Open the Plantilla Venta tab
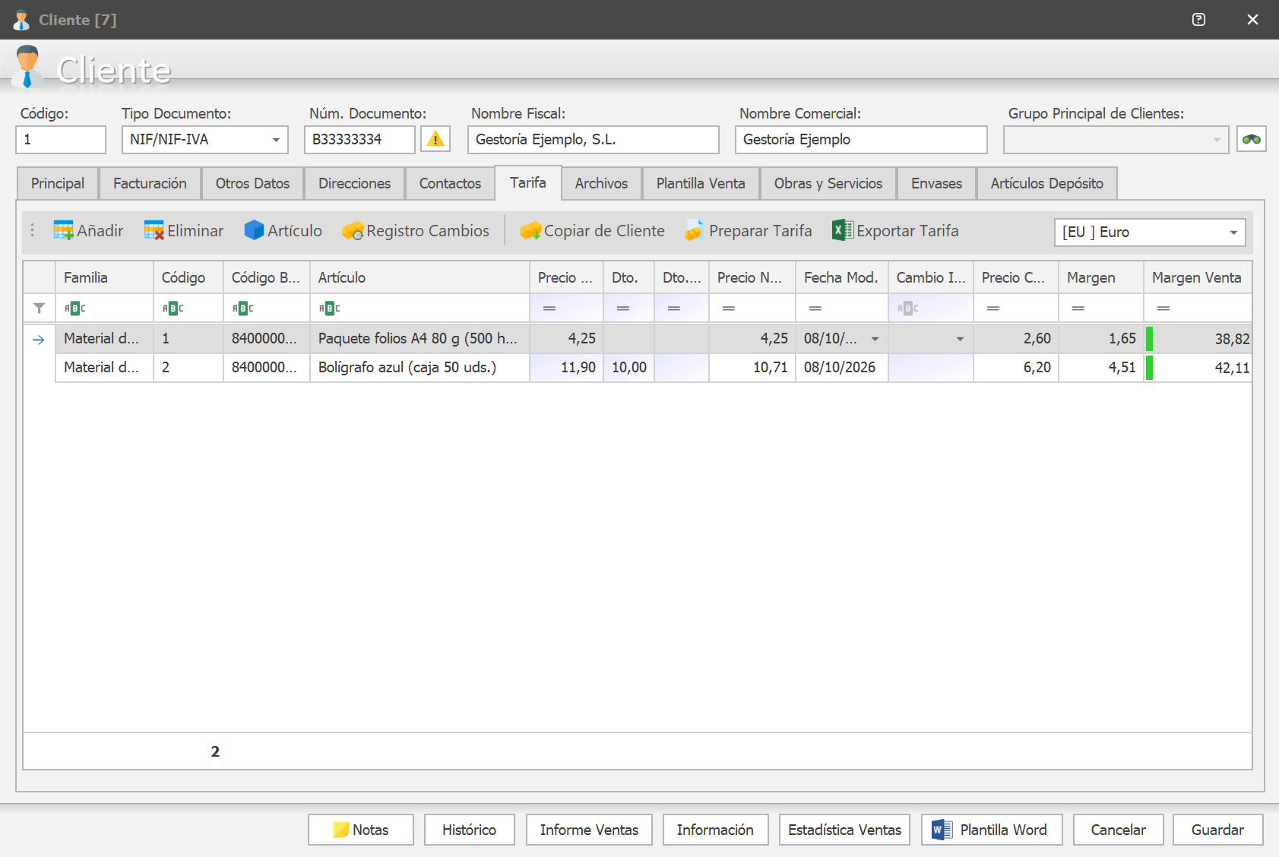This screenshot has height=857, width=1279. [701, 183]
